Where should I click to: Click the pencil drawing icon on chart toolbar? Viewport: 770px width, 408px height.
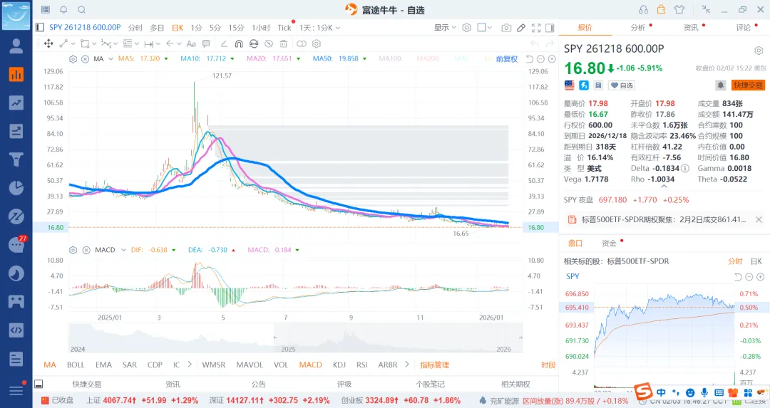(521, 28)
